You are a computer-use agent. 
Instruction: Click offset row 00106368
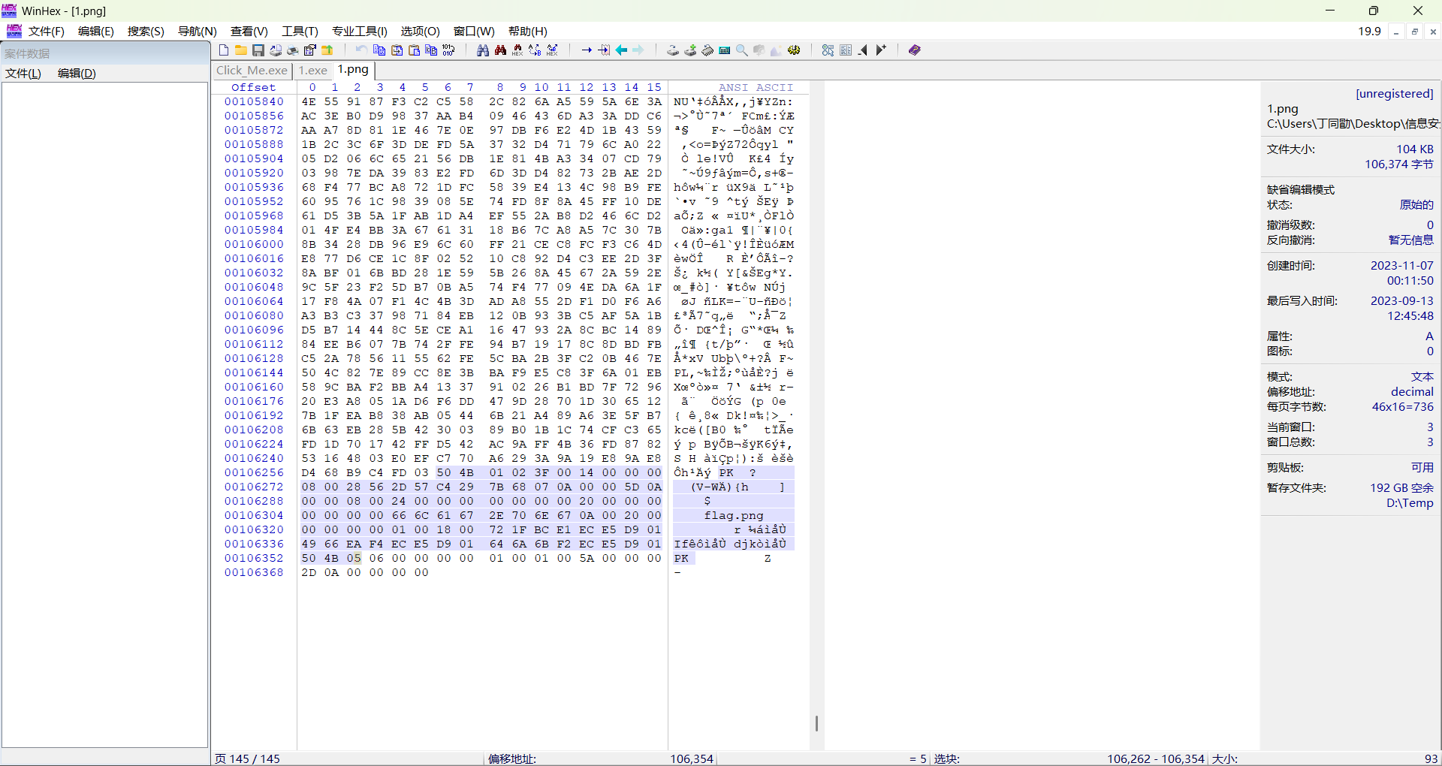[254, 573]
